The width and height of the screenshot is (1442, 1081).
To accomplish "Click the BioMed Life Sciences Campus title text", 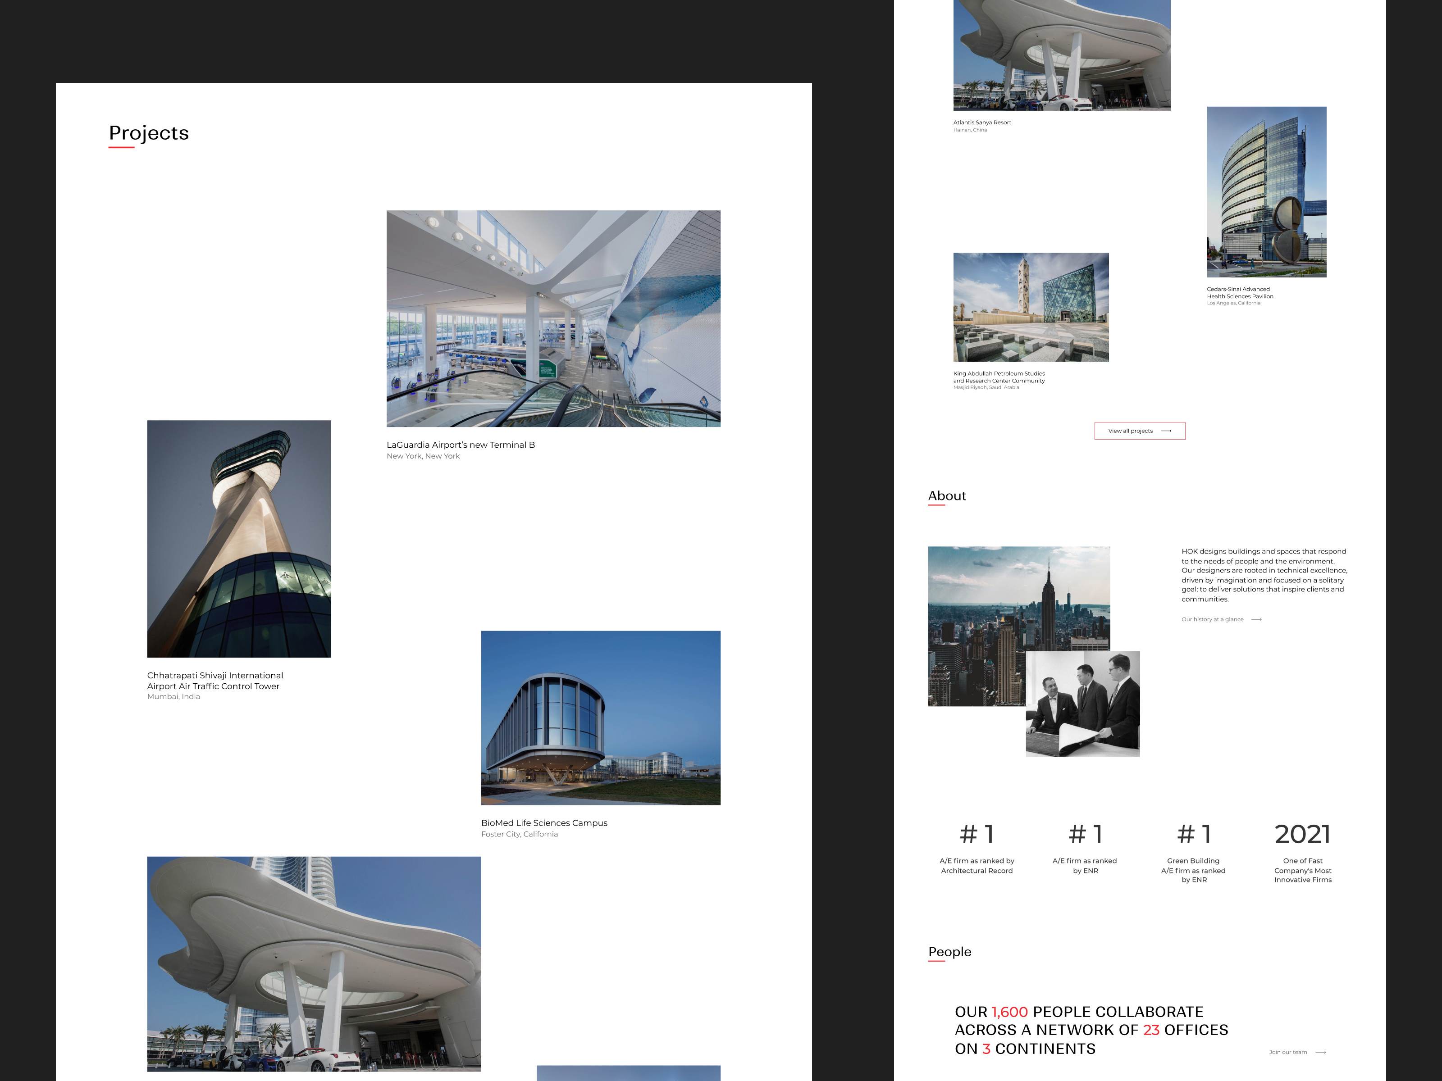I will 544,822.
